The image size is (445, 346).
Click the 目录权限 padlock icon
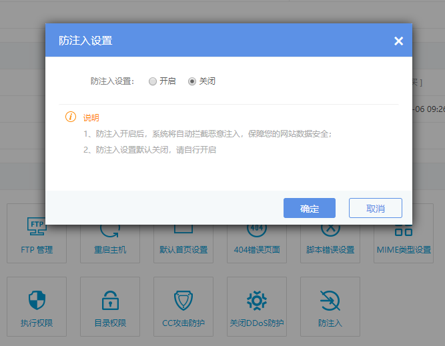point(110,301)
